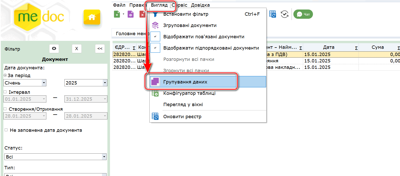400x176 pixels.
Task: Open the green Чат button
Action: tap(303, 14)
